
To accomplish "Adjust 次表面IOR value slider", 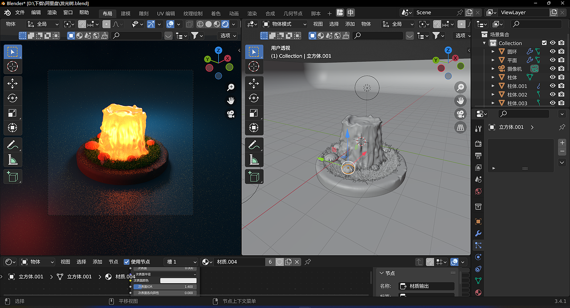I will click(165, 287).
